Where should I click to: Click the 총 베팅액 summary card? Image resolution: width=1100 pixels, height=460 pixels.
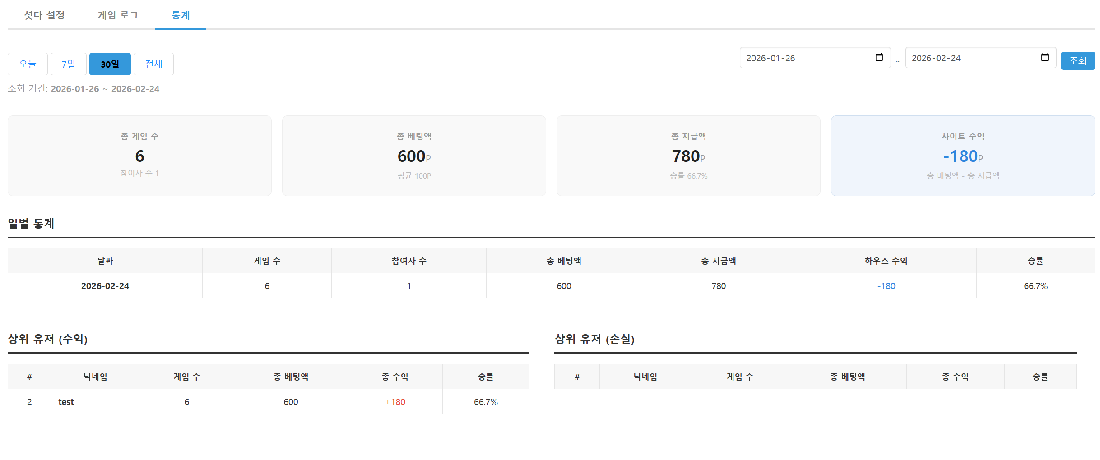(x=413, y=156)
